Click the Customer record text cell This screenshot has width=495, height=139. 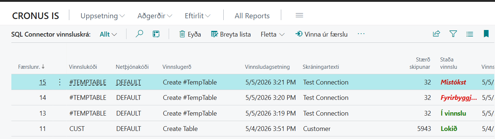coord(317,129)
